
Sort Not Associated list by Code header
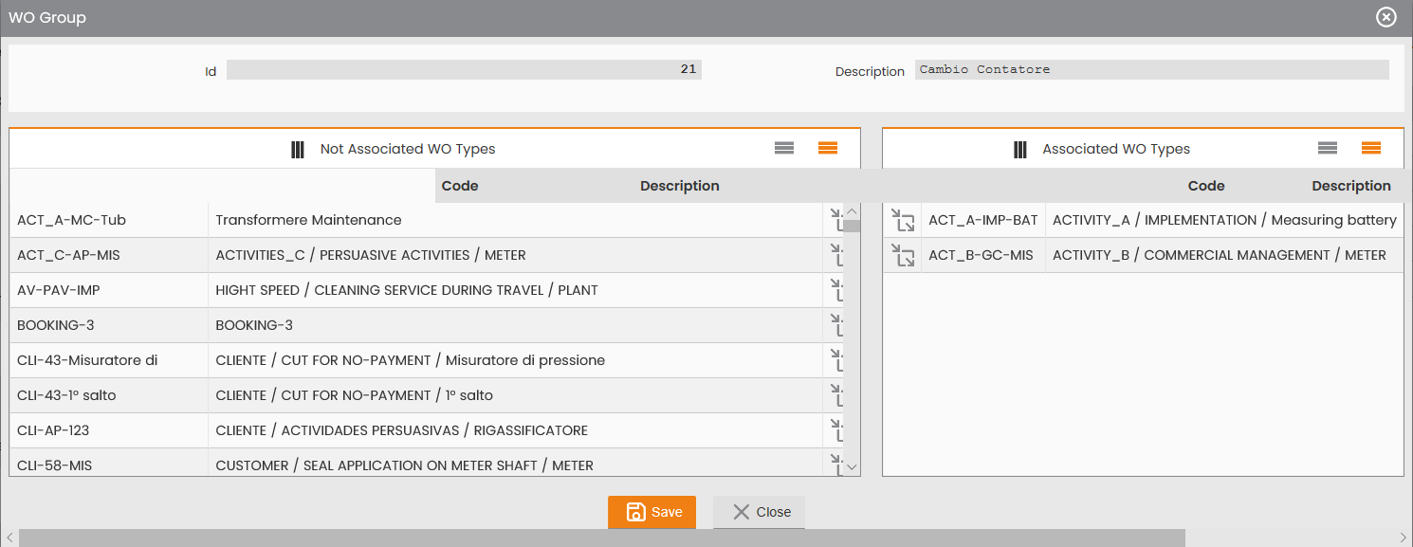460,186
